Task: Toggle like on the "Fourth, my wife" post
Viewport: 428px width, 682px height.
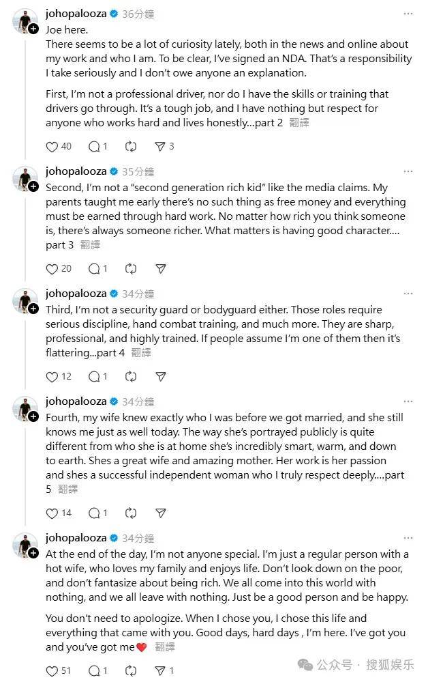Action: click(x=52, y=513)
